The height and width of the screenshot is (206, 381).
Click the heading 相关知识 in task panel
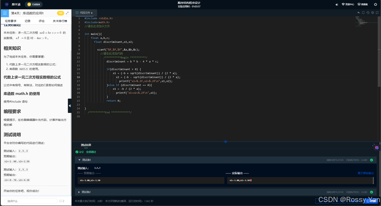pyautogui.click(x=12, y=48)
